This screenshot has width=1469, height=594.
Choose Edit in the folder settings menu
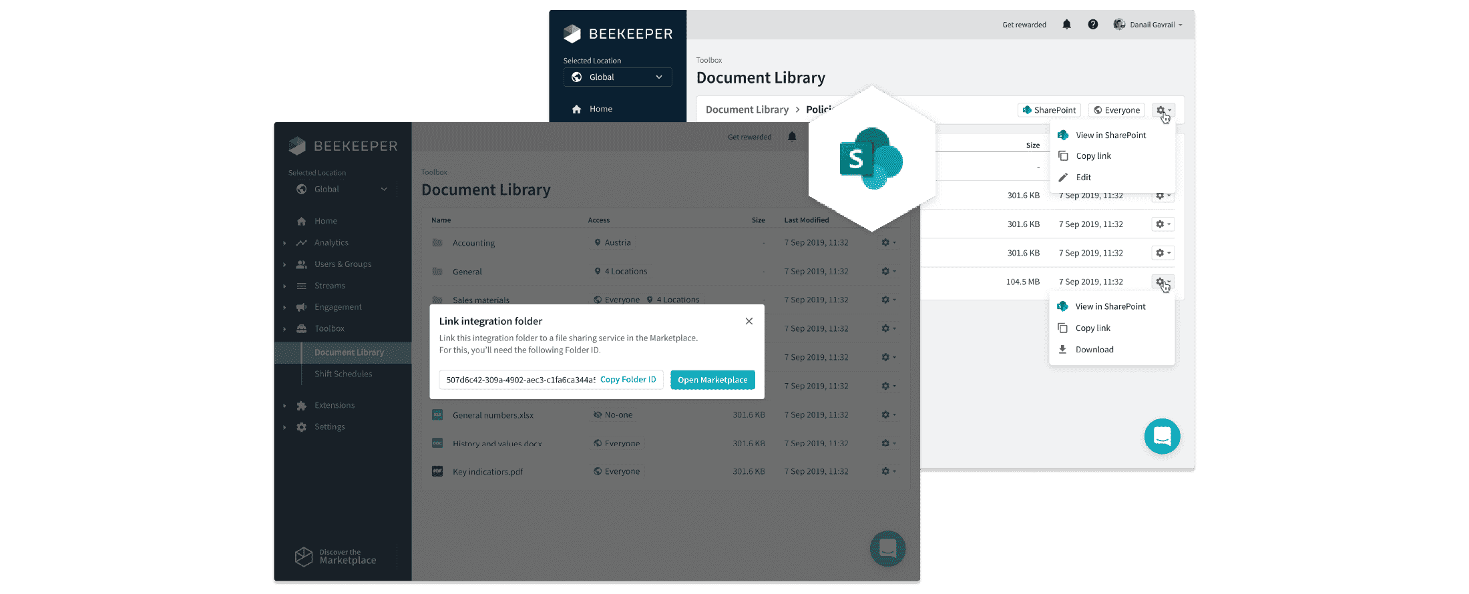pyautogui.click(x=1083, y=178)
